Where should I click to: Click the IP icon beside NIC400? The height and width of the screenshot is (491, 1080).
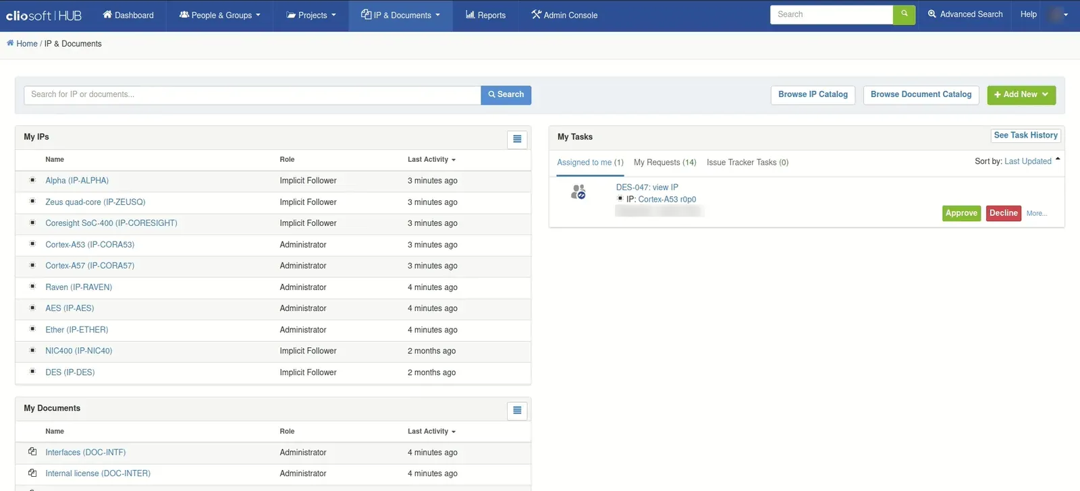click(32, 350)
